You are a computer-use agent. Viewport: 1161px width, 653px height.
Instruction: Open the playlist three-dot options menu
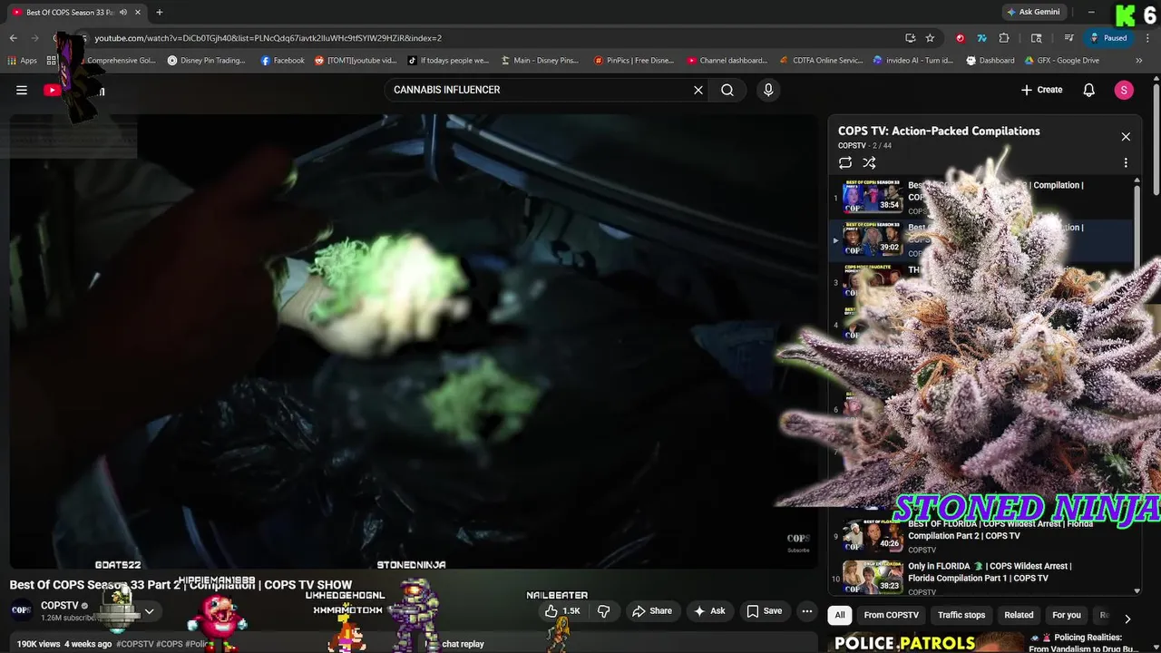pyautogui.click(x=1126, y=163)
